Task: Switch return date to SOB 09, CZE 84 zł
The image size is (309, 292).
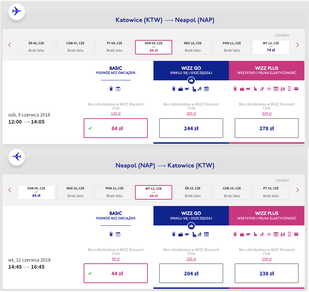Action: click(x=36, y=192)
